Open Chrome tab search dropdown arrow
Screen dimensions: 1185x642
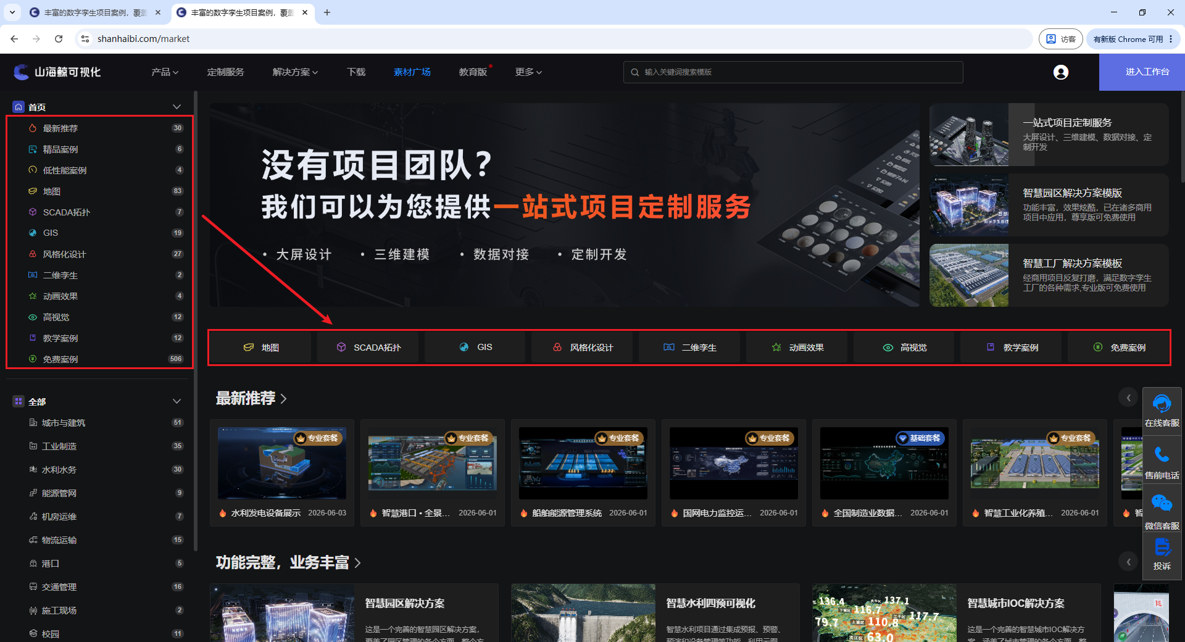(12, 12)
